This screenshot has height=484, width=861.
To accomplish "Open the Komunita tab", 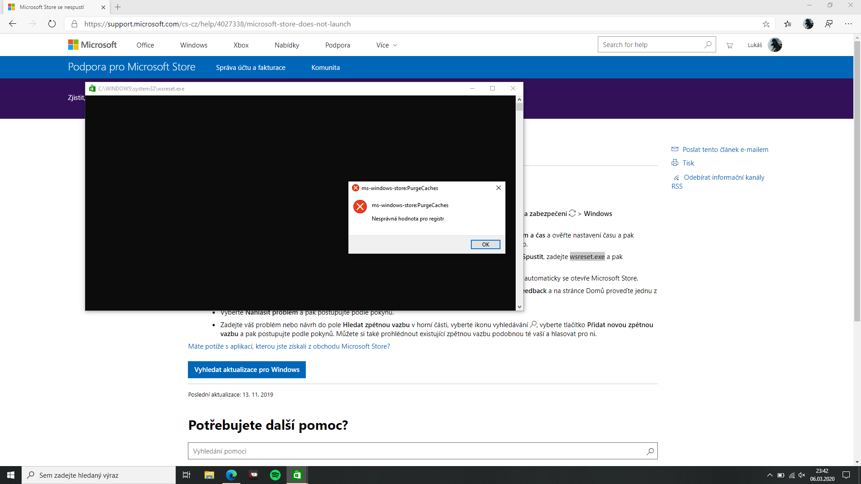I will (326, 68).
